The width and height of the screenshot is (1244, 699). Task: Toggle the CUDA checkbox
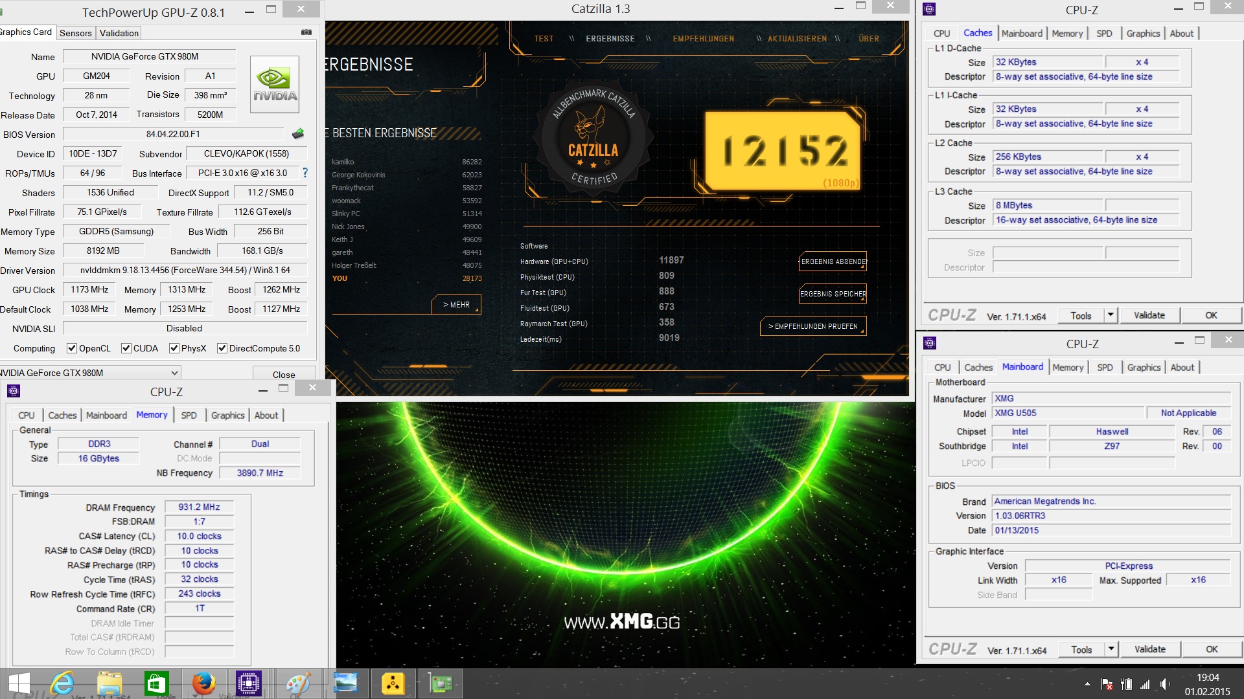pos(126,348)
